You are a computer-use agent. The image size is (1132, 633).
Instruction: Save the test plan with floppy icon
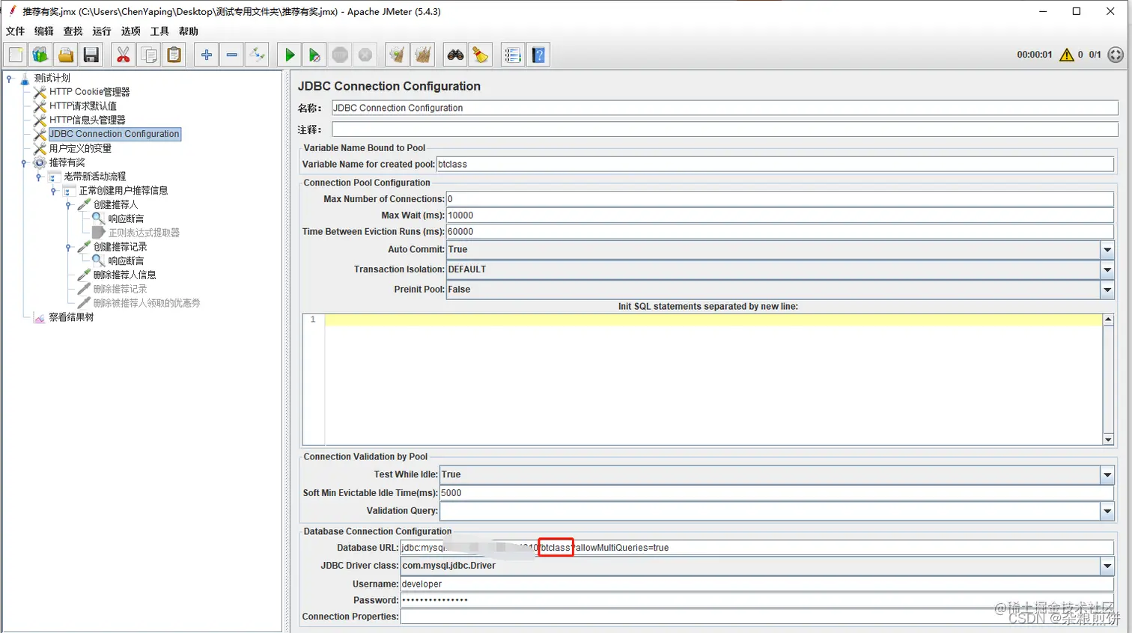[x=91, y=55]
